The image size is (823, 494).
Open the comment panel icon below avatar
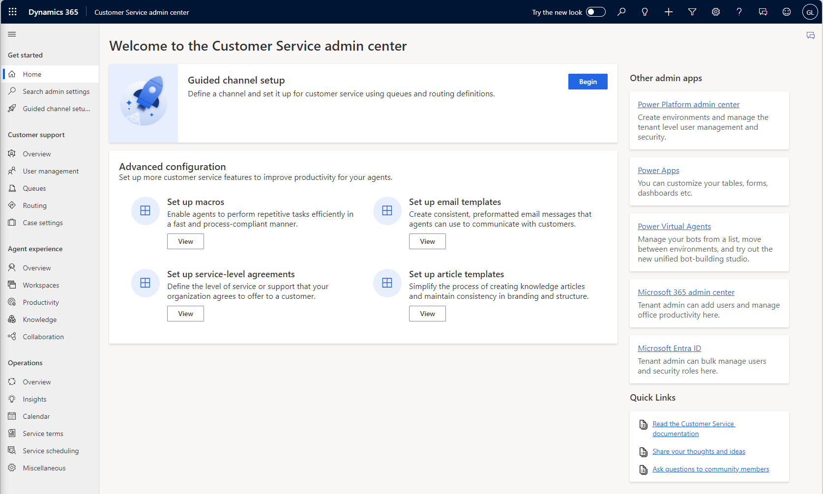pyautogui.click(x=811, y=35)
